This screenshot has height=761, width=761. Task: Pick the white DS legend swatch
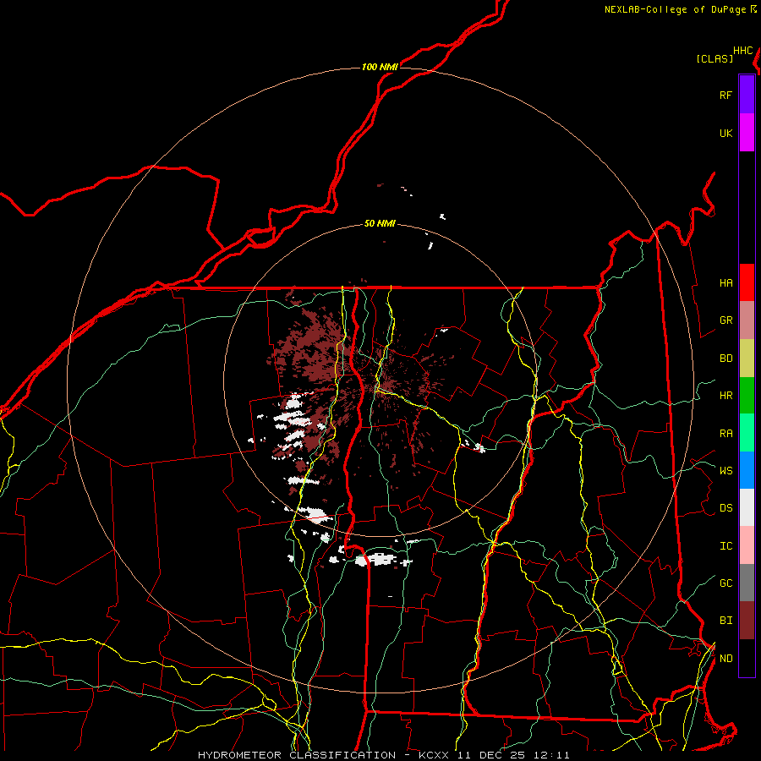pos(747,507)
